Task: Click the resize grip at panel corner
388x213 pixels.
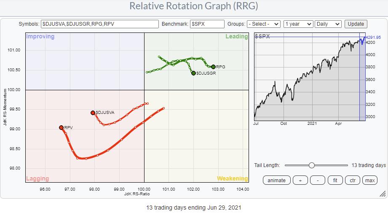Action: click(382, 194)
